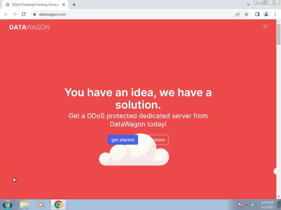Open volume speaker tray icon
281x210 pixels.
tap(253, 205)
